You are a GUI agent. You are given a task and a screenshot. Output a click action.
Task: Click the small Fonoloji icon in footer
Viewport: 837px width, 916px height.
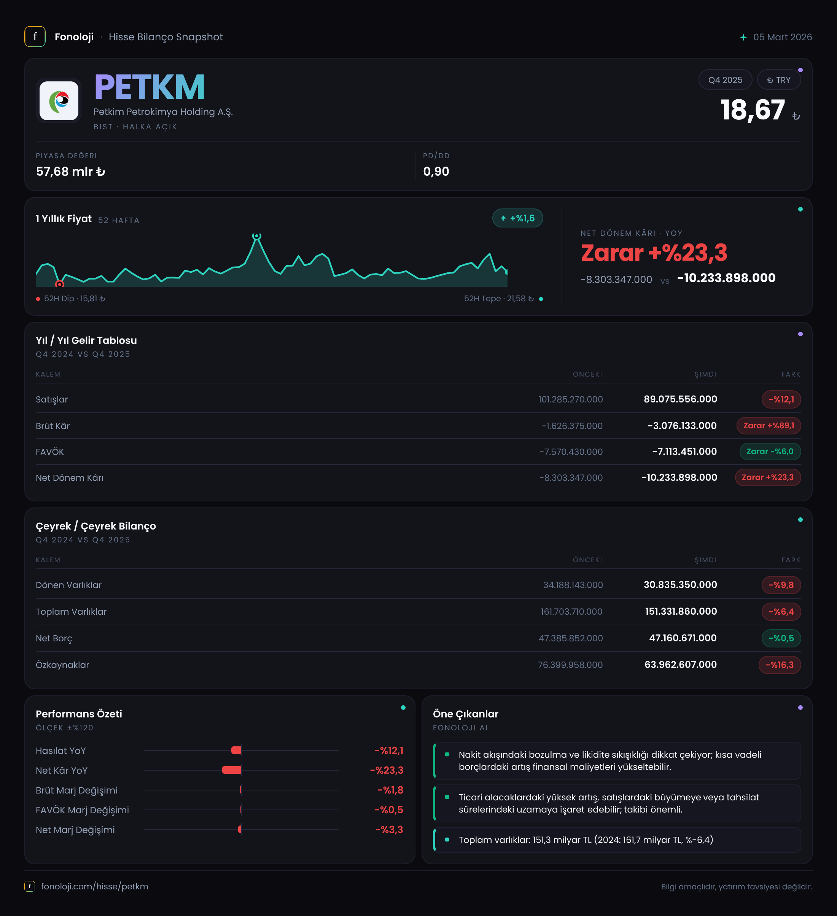coord(30,886)
